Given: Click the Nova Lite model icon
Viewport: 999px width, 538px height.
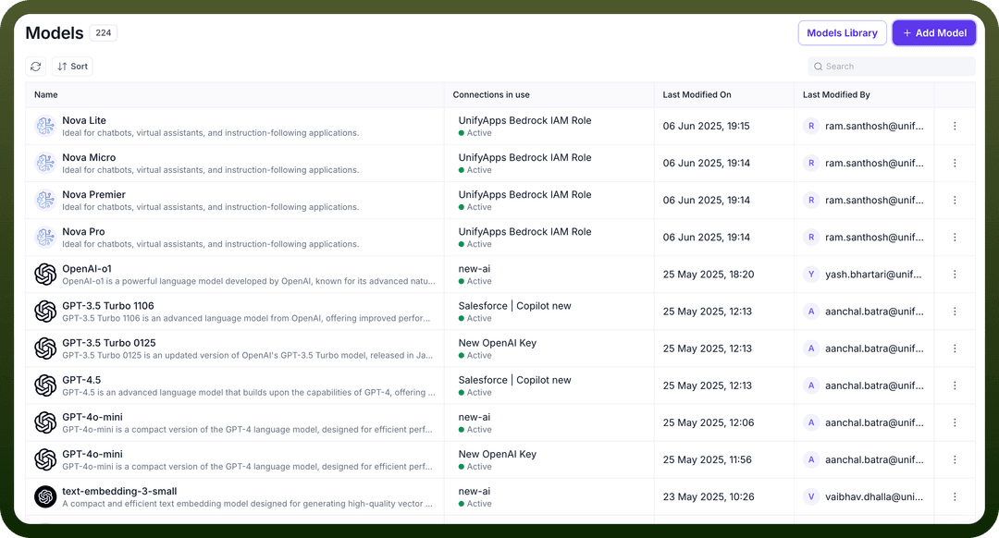Looking at the screenshot, I should click(45, 126).
